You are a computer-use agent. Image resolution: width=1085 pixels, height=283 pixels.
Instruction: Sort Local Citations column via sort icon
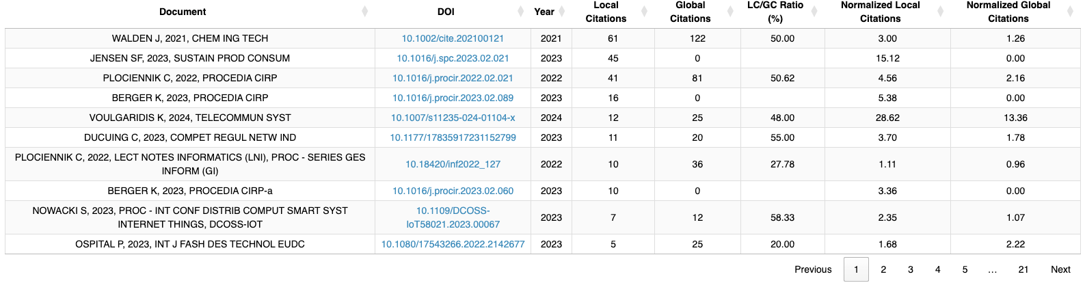pyautogui.click(x=644, y=12)
